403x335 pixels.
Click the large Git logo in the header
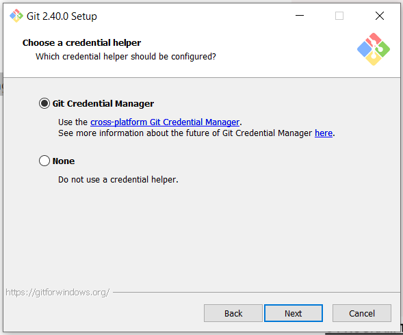374,49
